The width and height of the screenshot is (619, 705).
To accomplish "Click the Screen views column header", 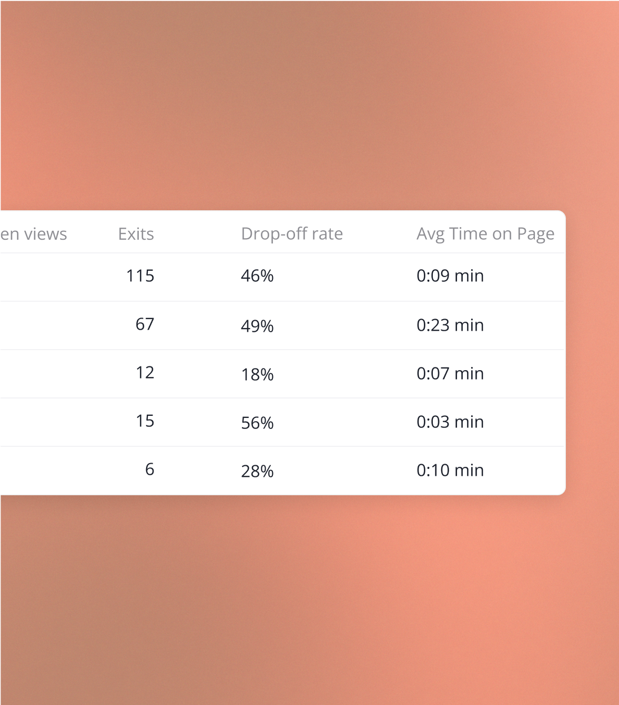I will tap(34, 234).
